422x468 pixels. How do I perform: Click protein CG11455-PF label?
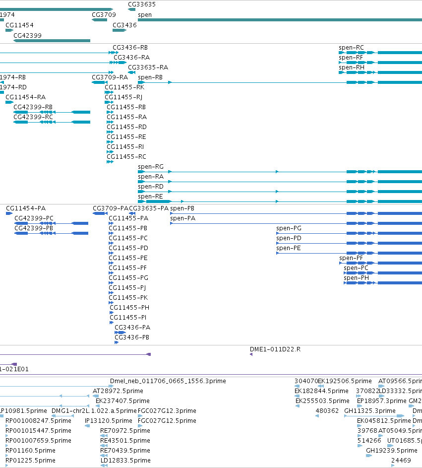[x=127, y=267]
